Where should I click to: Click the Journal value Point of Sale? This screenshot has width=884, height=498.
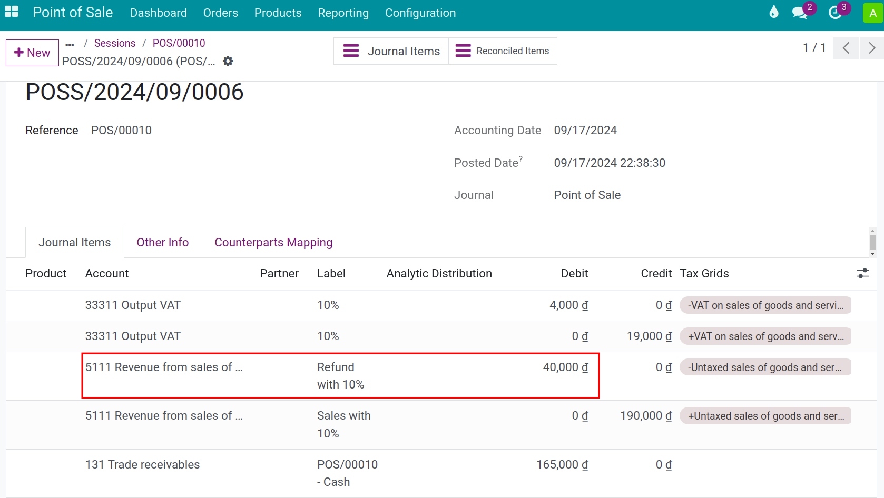point(587,195)
